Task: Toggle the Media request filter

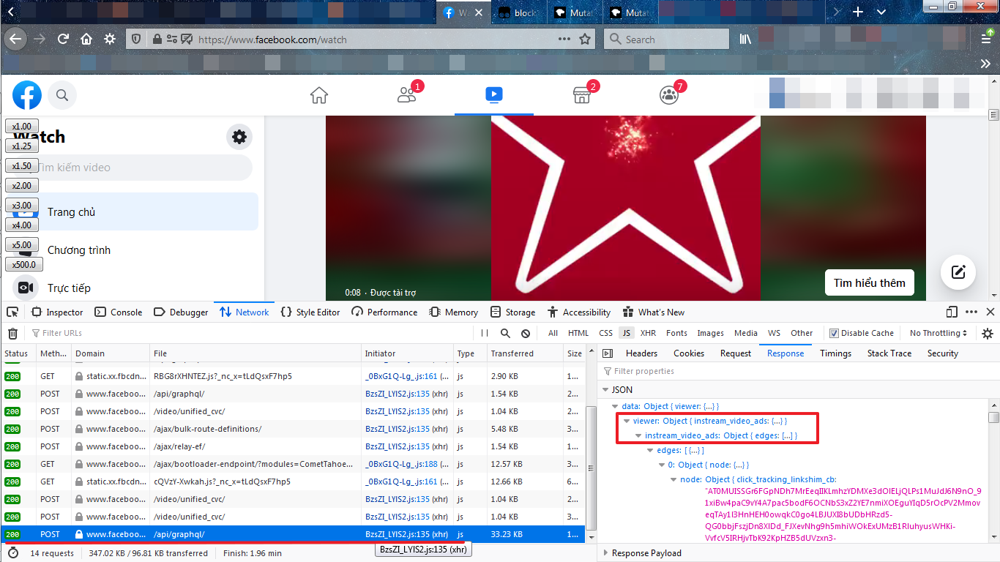Action: 746,333
